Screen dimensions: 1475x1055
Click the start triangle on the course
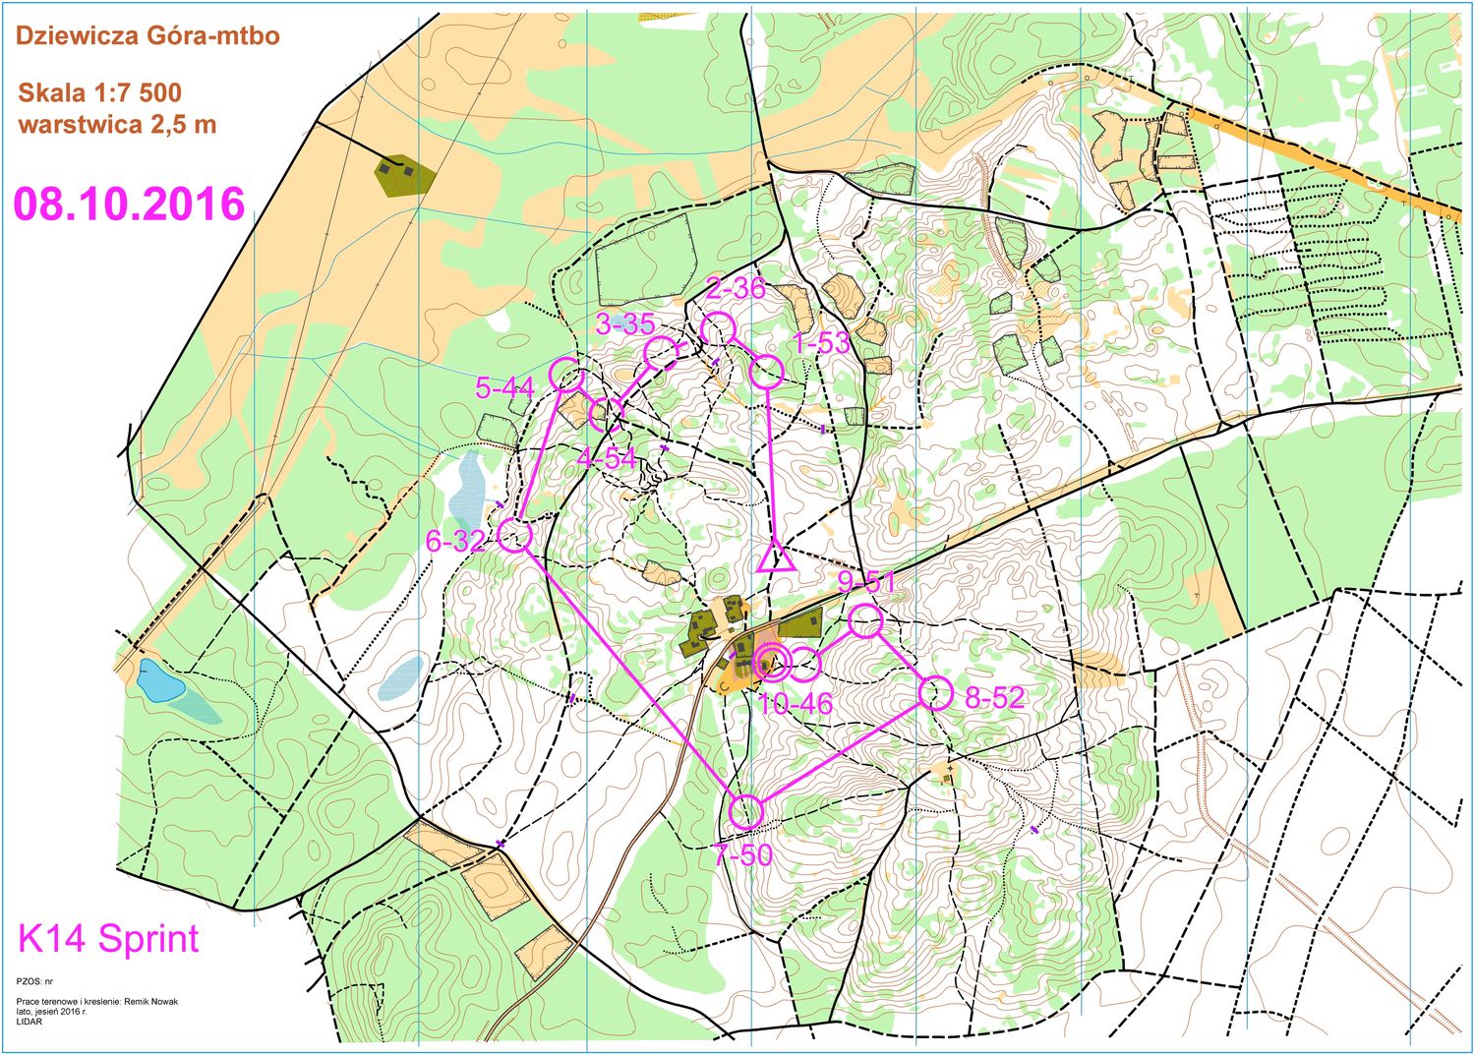(x=776, y=558)
